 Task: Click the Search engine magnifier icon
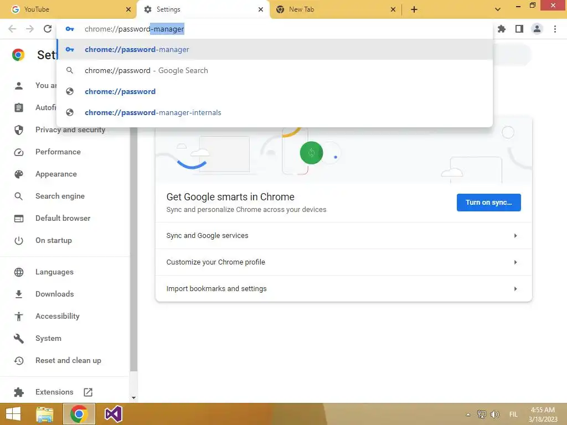point(19,196)
